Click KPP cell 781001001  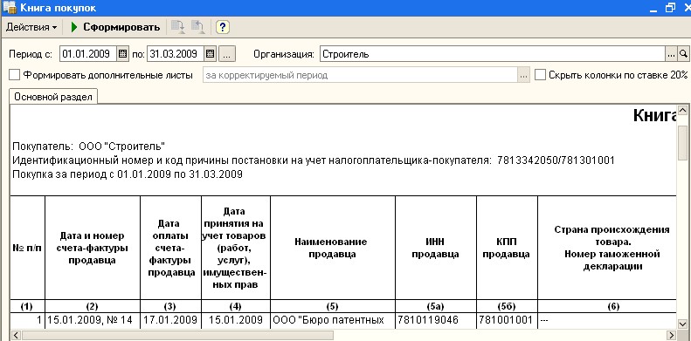tap(508, 320)
